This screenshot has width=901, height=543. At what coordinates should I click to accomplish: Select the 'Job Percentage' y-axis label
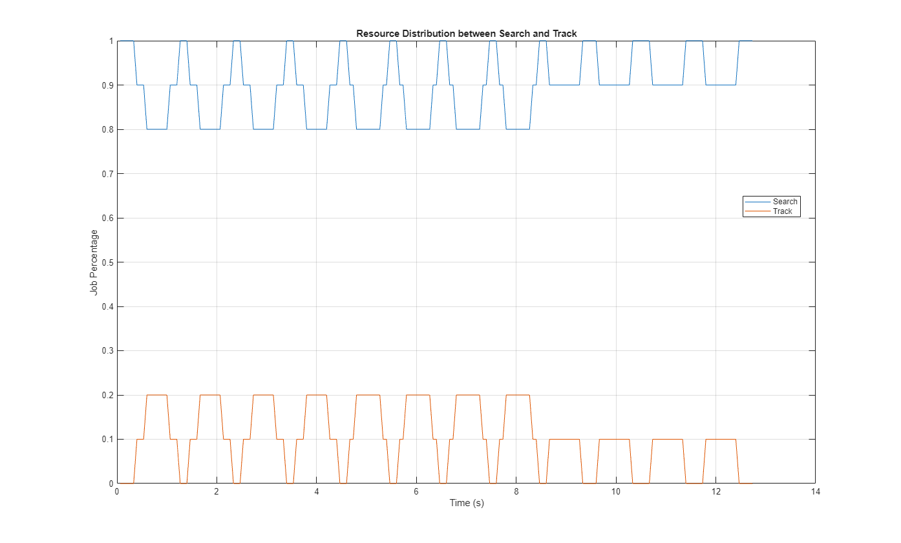pos(94,262)
